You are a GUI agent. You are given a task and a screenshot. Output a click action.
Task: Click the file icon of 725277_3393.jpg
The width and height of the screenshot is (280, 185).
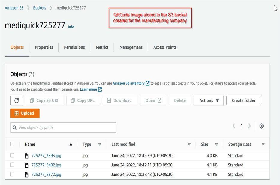27,156
